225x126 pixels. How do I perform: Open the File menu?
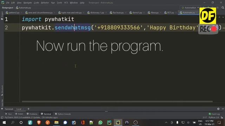pyautogui.click(x=8, y=2)
